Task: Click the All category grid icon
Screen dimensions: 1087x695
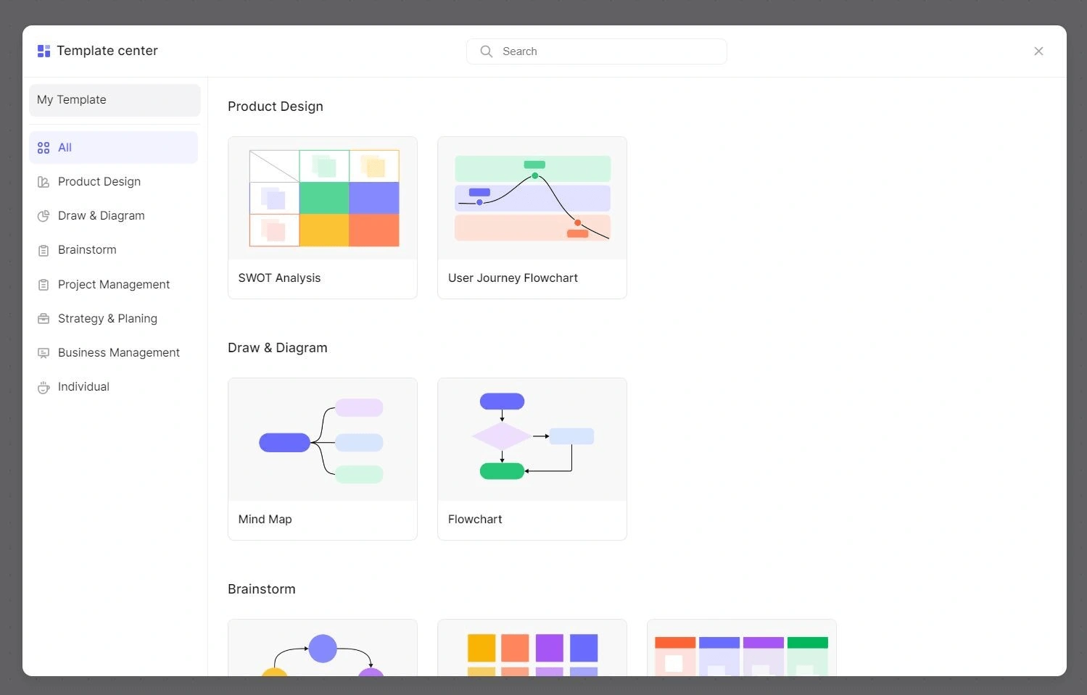Action: (x=44, y=148)
